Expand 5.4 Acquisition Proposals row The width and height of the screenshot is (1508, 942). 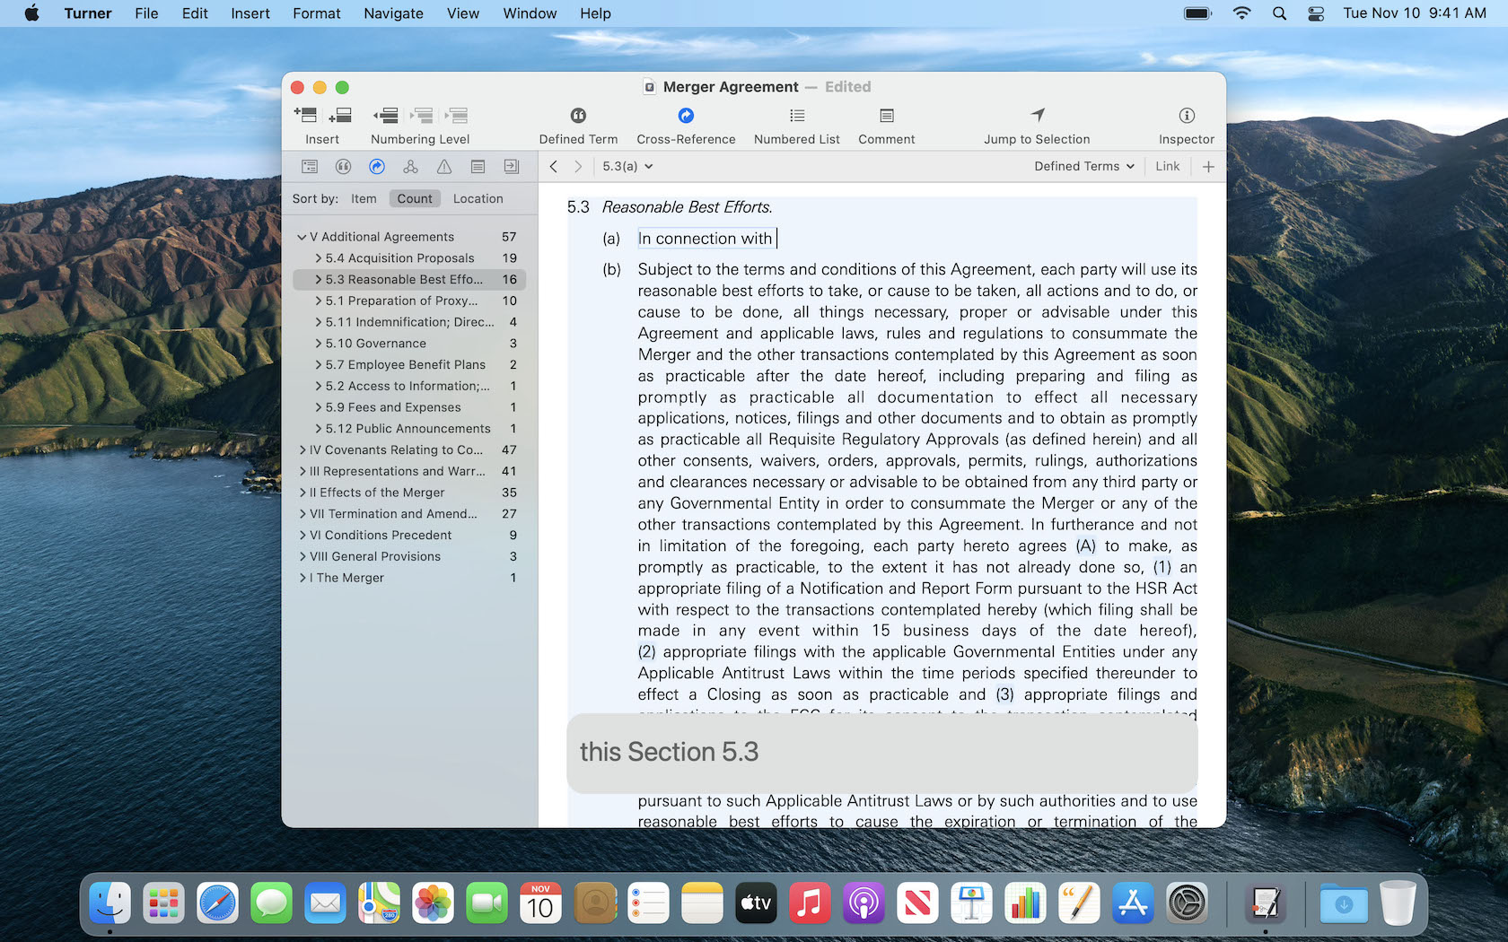tap(318, 258)
